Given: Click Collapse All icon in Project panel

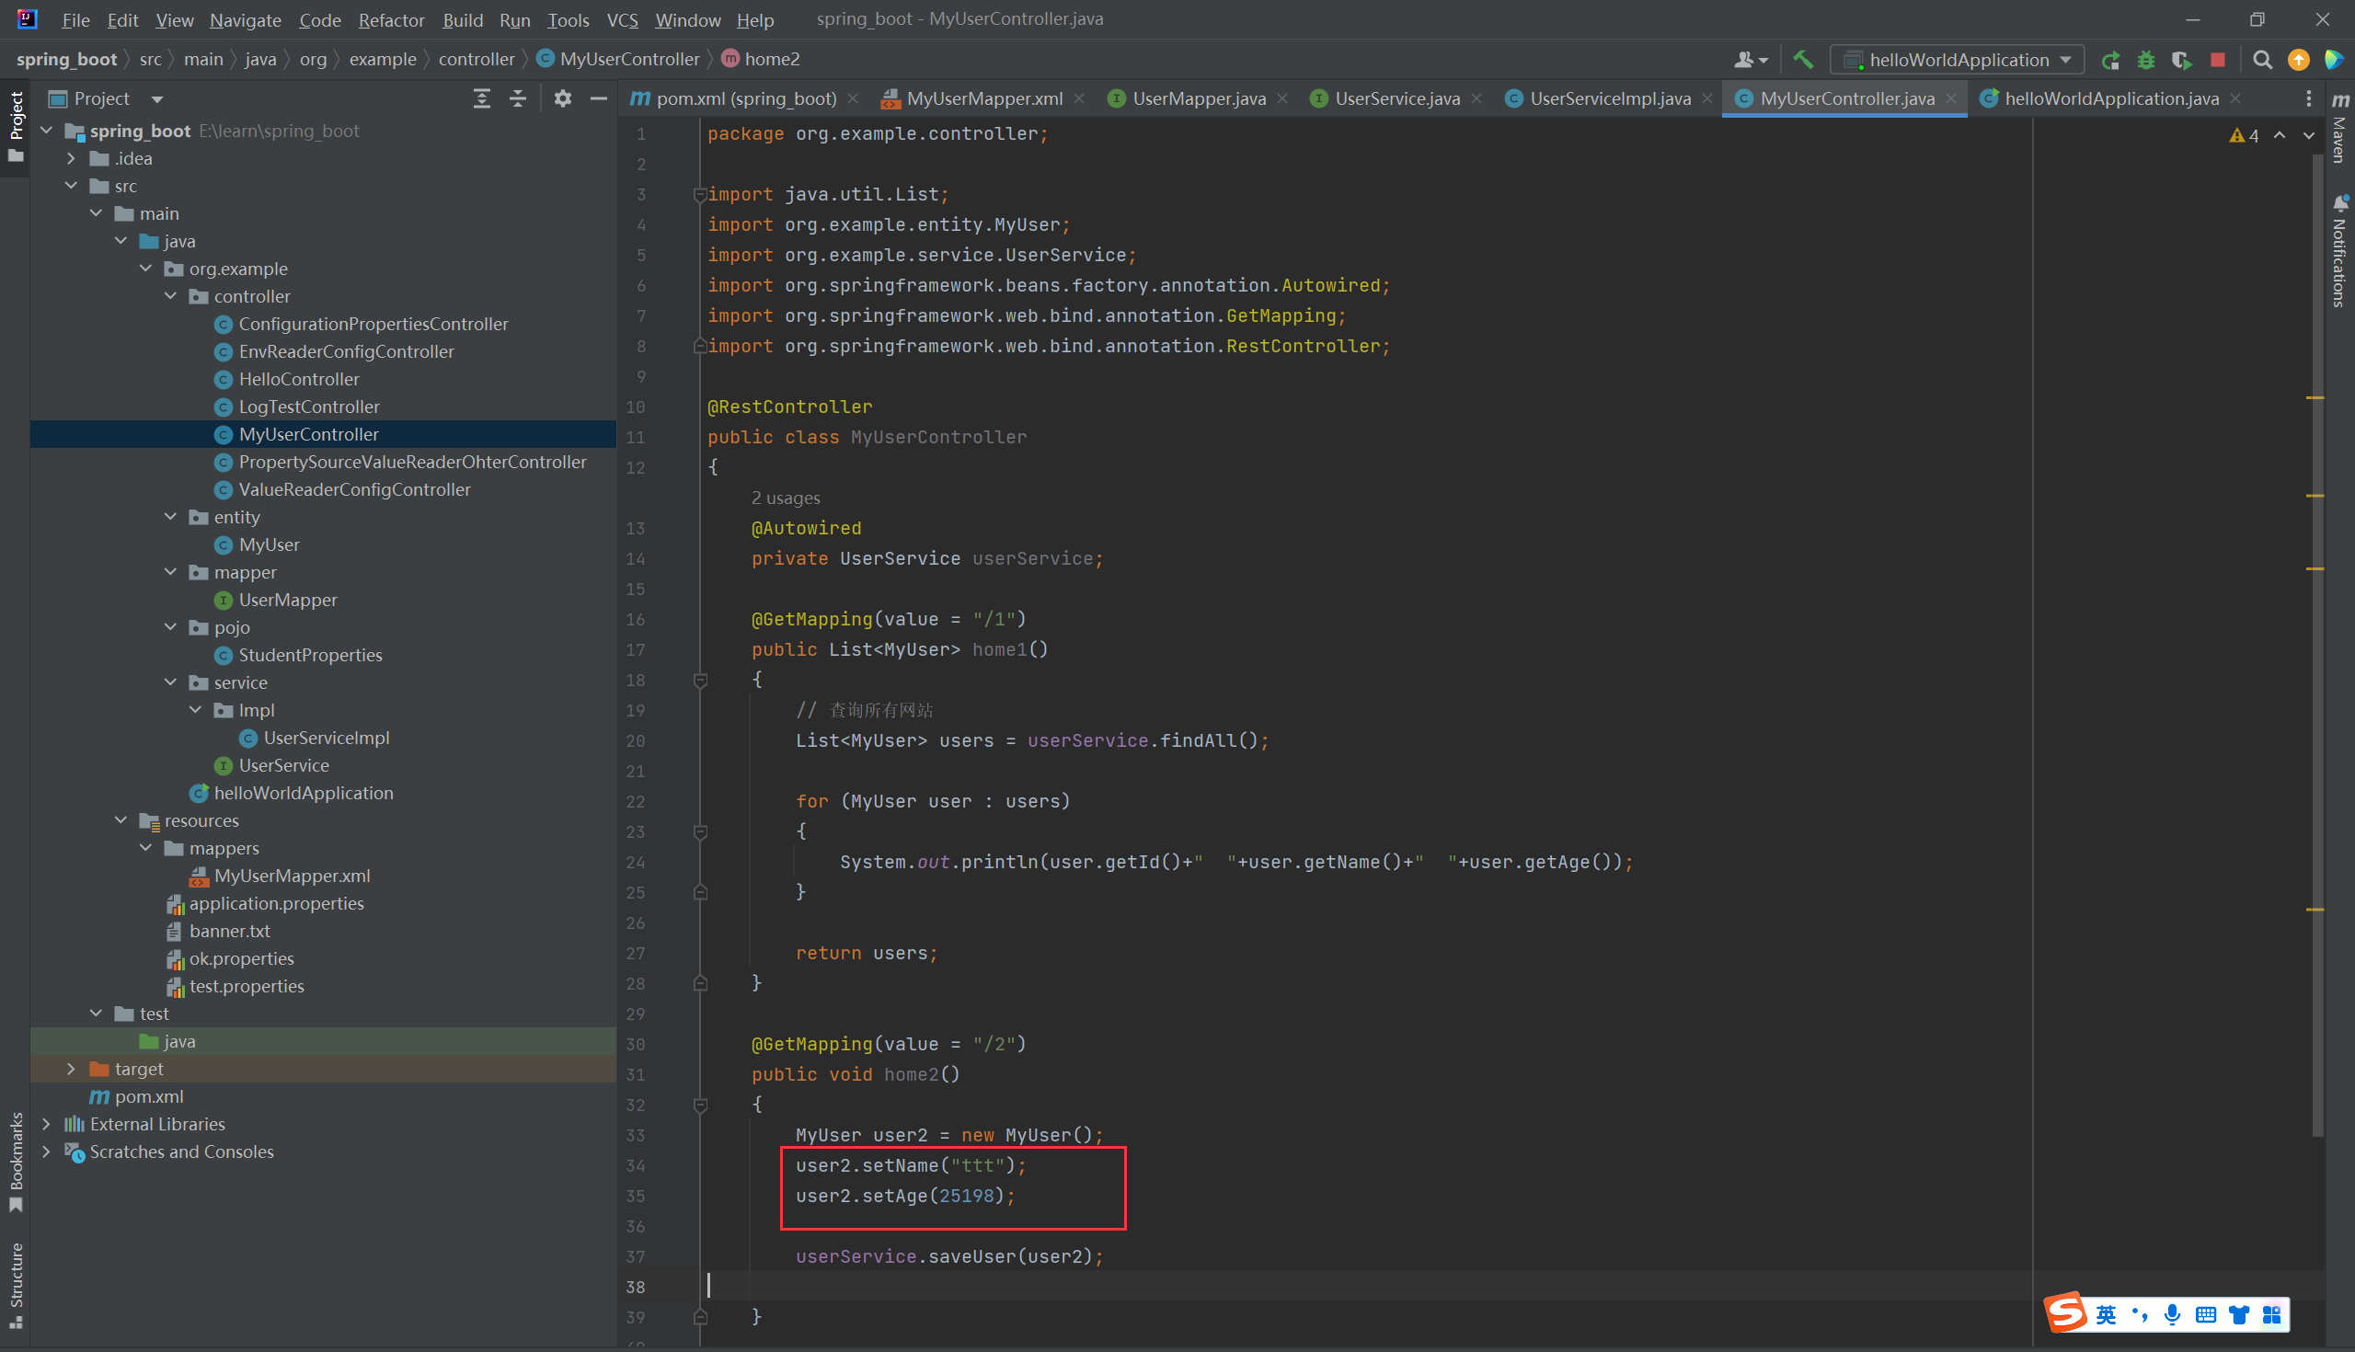Looking at the screenshot, I should [518, 98].
